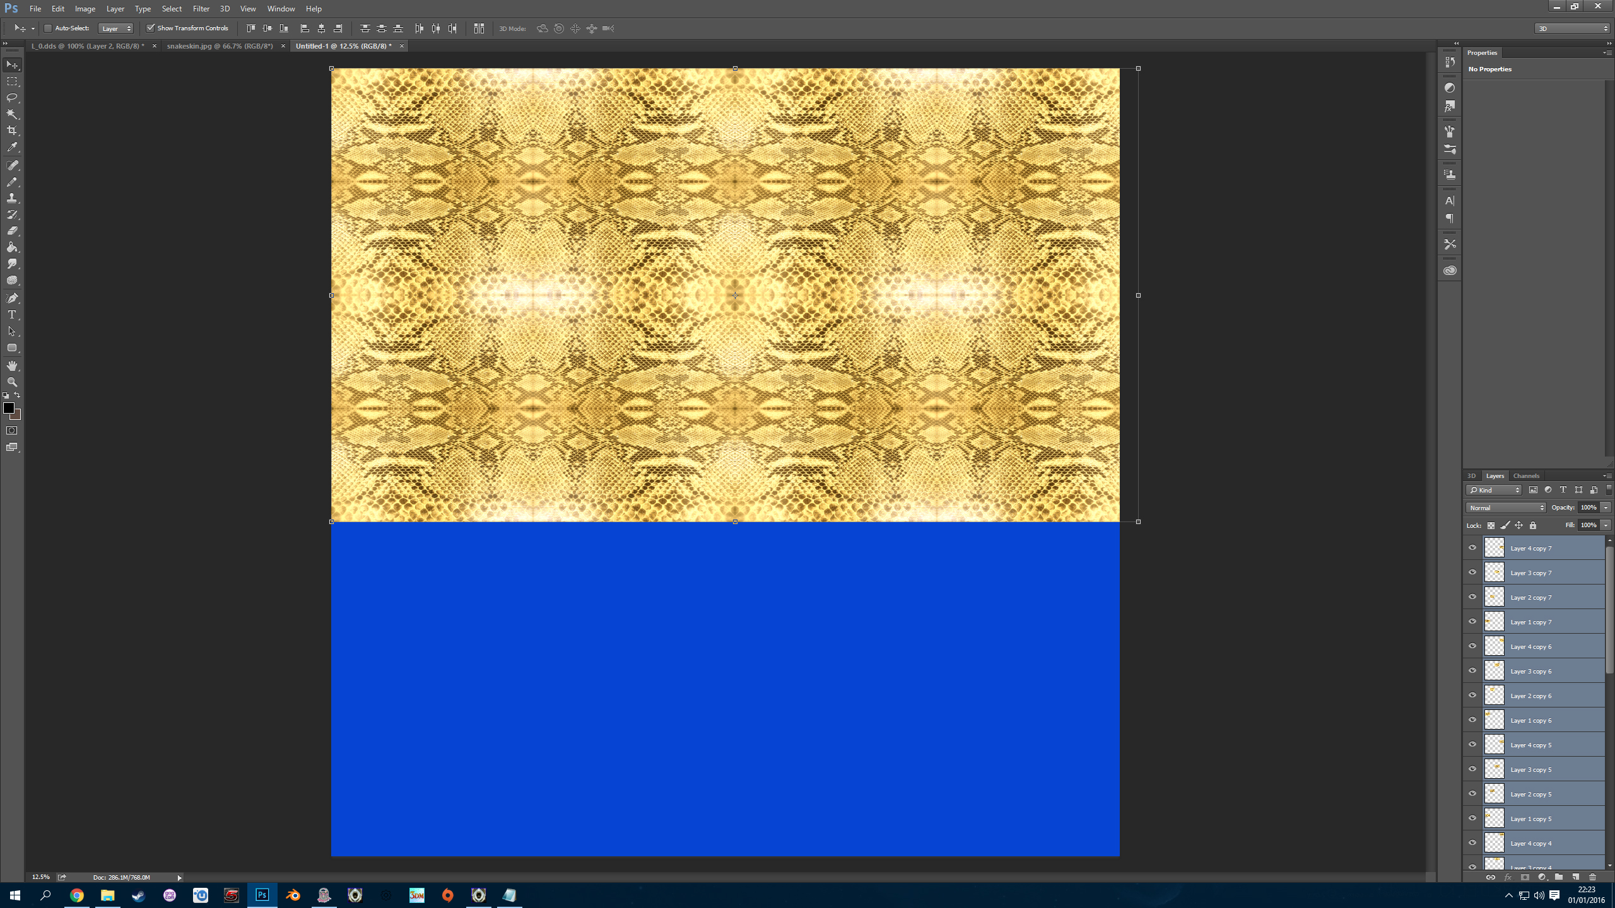Open the Creative Cloud Libraries panel icon
Screen dimensions: 1615x908
click(1450, 271)
